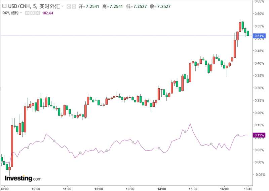Click the 12:00 time axis label

99,188
